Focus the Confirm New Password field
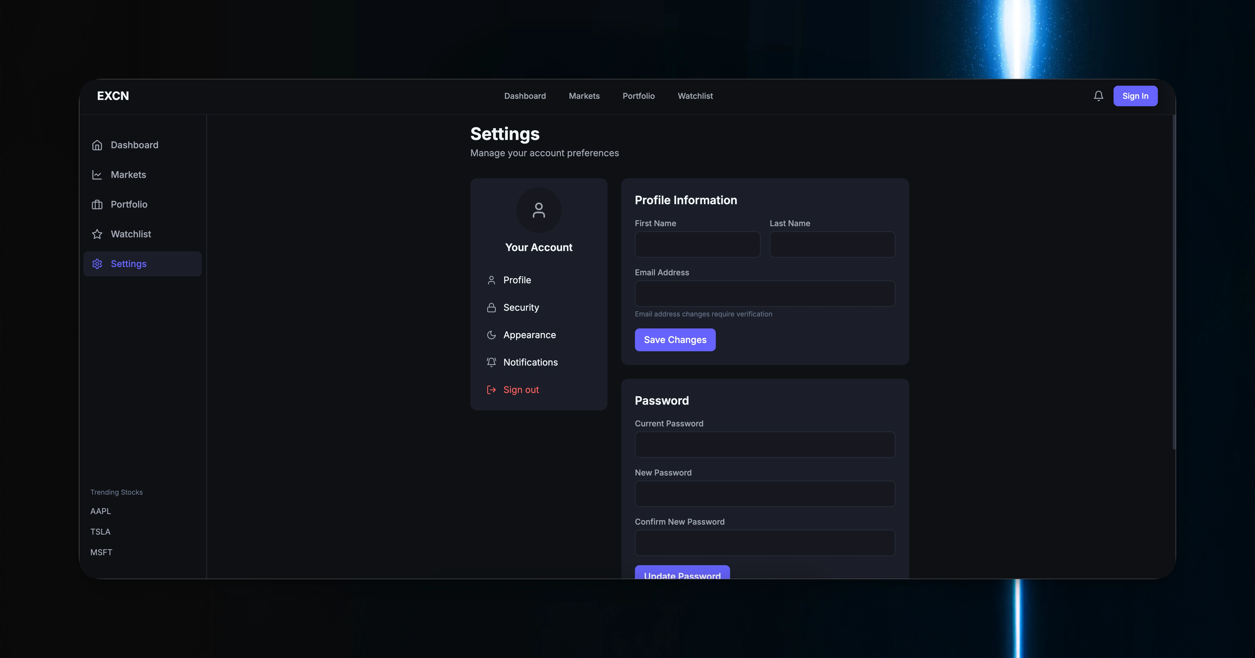1255x658 pixels. coord(765,543)
